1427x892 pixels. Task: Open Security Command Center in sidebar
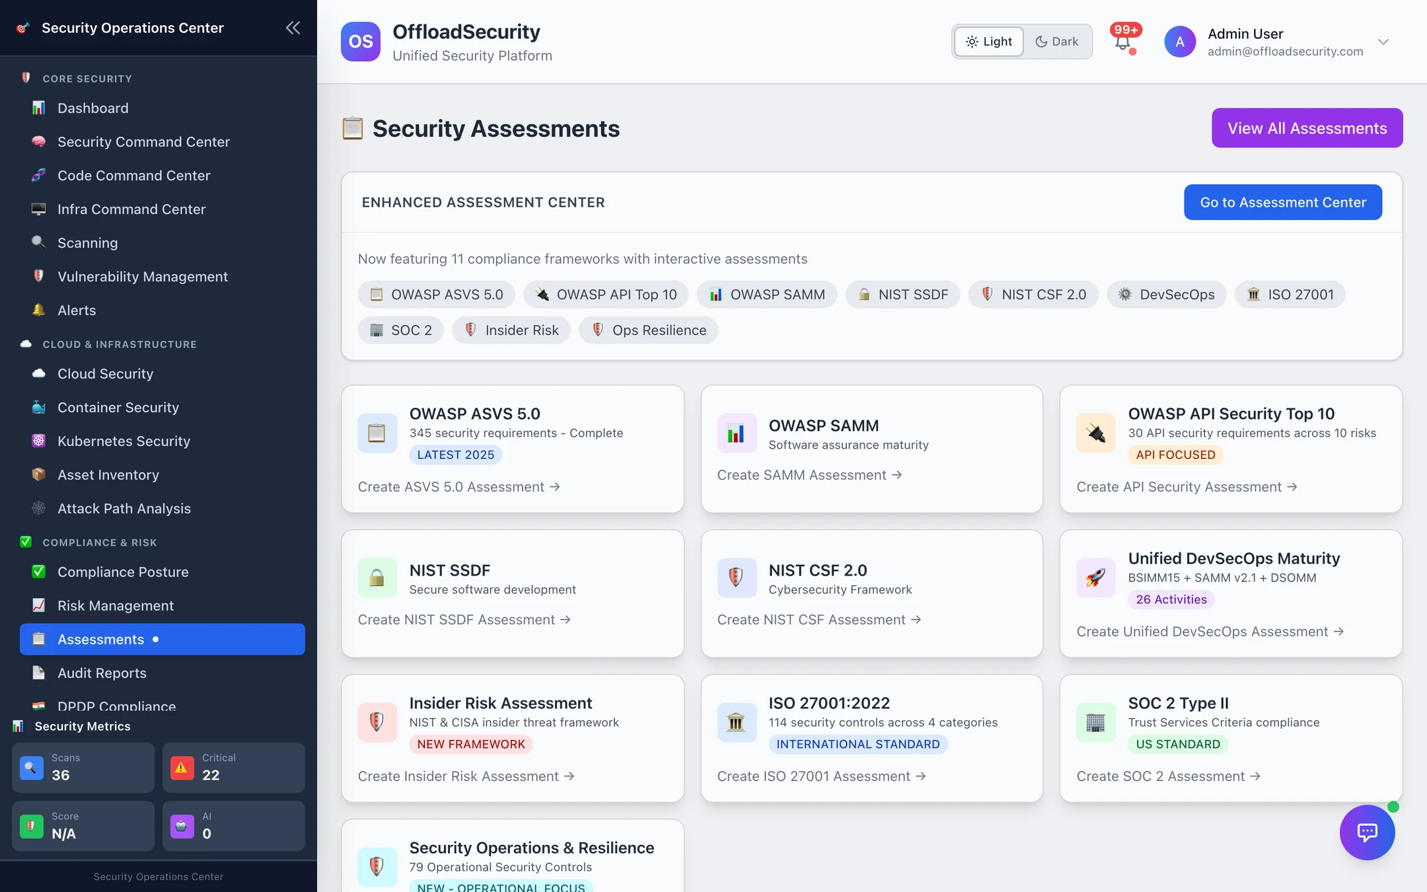pos(163,141)
